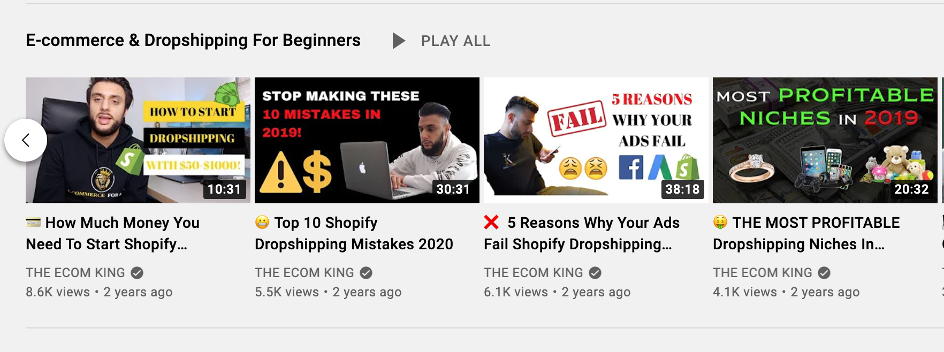This screenshot has width=944, height=352.
Task: Click verified checkmark badge under third video
Action: 595,273
